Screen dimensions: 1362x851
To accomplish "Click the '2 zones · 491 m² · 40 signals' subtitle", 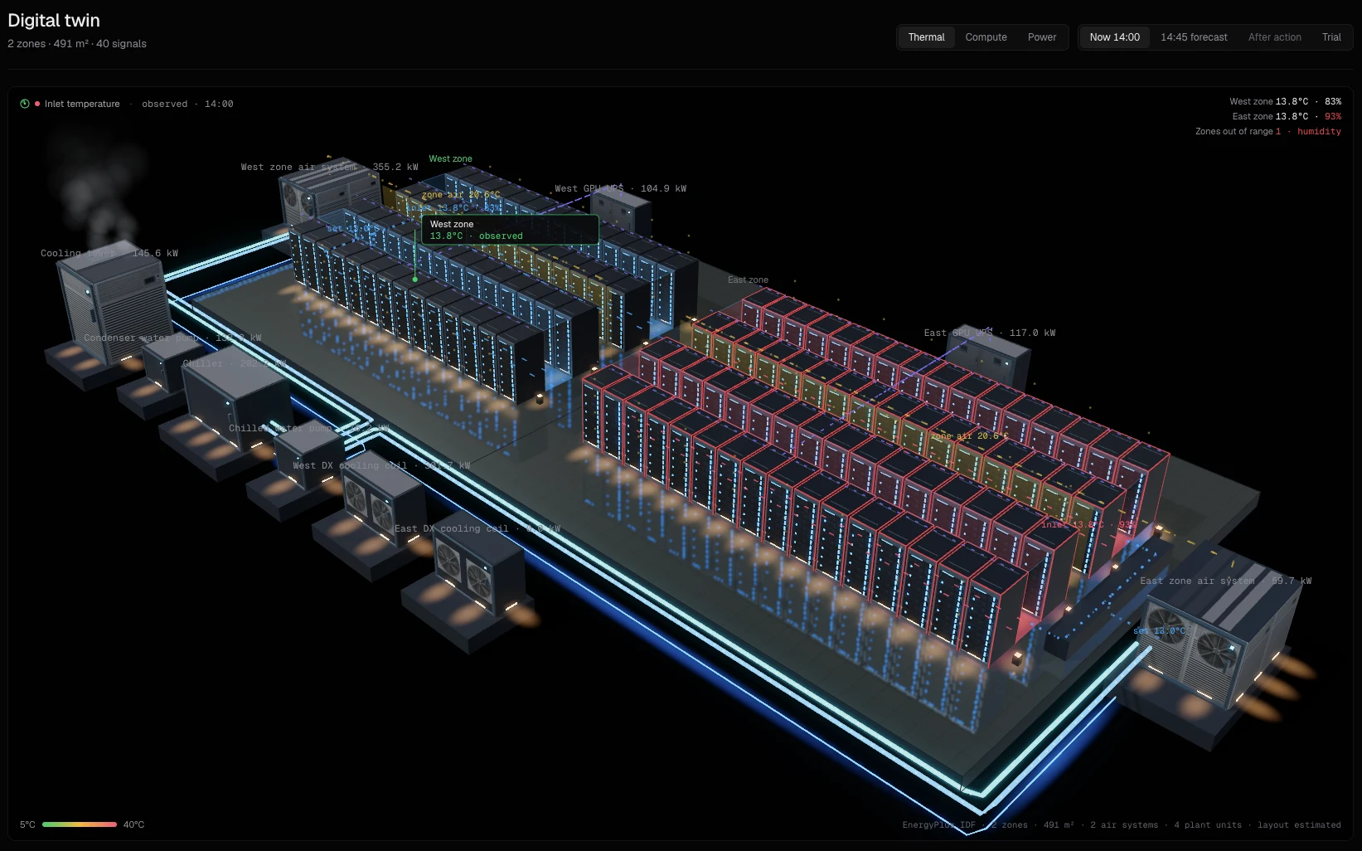I will coord(77,43).
